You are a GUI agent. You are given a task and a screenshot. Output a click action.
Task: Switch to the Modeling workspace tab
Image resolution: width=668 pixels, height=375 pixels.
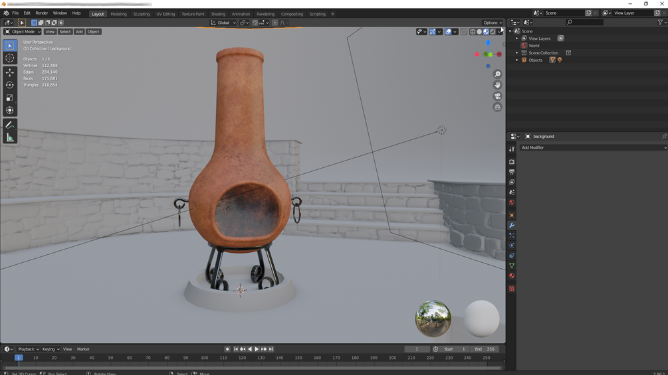(x=118, y=14)
